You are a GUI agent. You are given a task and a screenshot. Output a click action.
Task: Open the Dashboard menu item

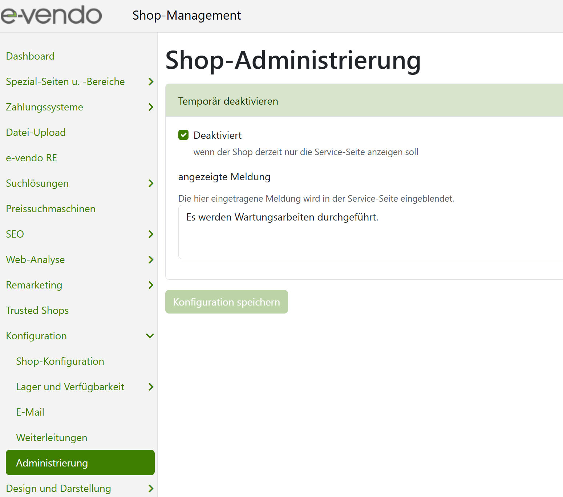tap(30, 56)
